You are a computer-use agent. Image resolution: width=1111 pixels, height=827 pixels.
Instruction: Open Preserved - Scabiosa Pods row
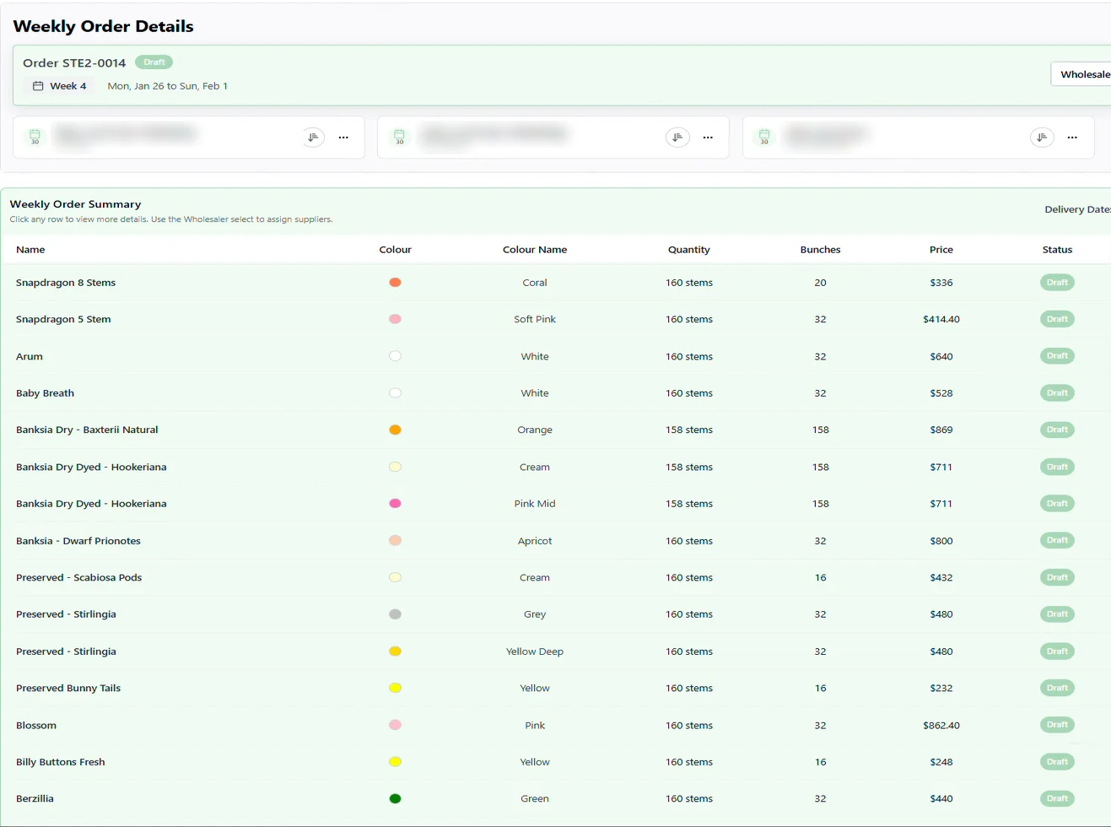point(557,577)
